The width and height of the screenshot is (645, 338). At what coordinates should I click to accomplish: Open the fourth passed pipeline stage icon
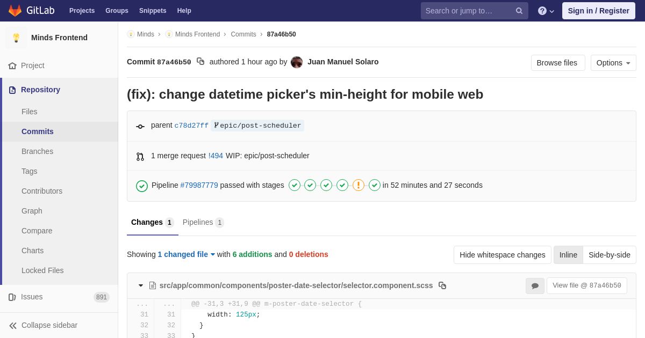pyautogui.click(x=342, y=185)
